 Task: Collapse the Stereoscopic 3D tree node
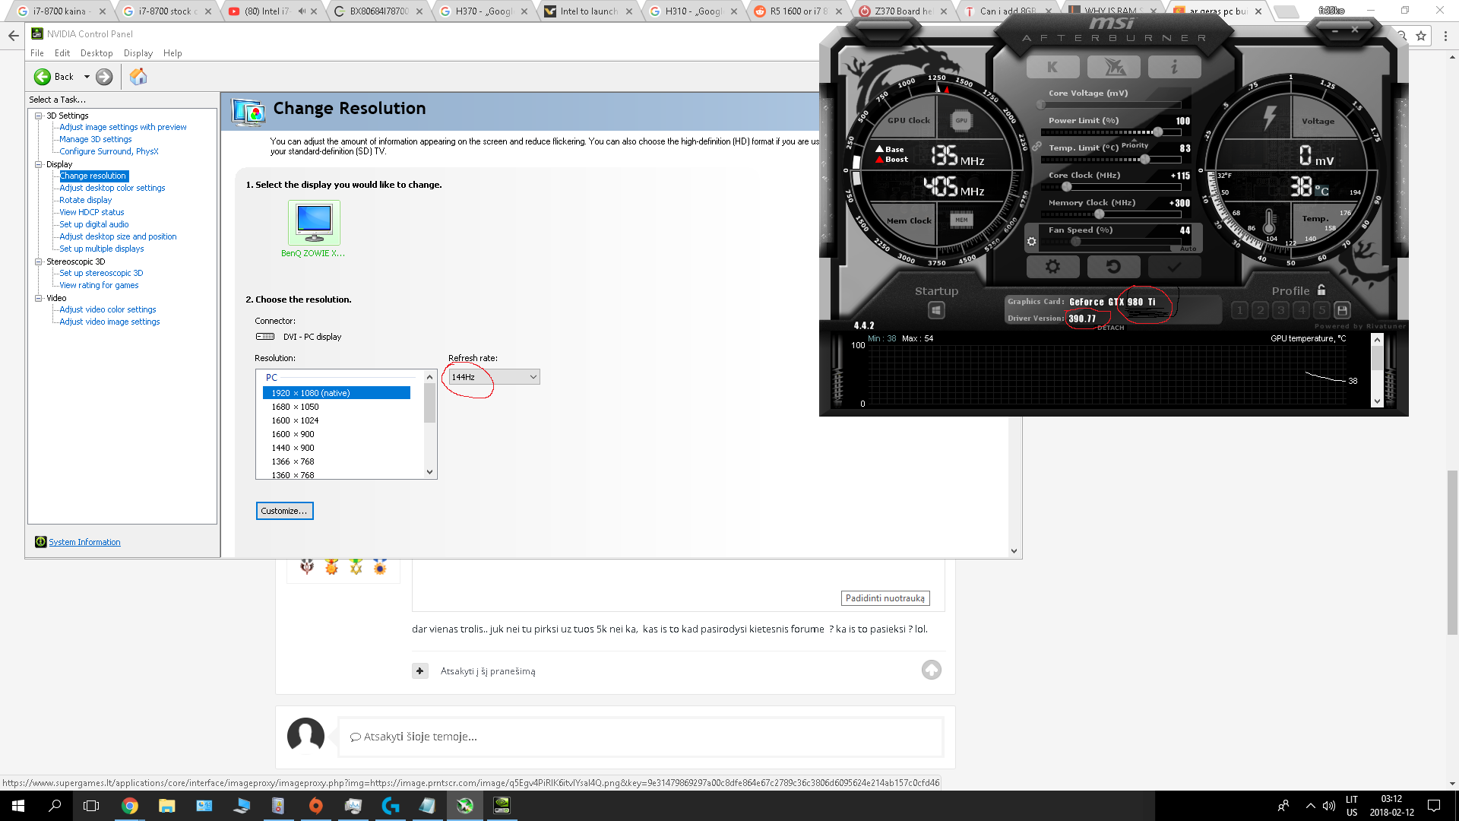[39, 262]
